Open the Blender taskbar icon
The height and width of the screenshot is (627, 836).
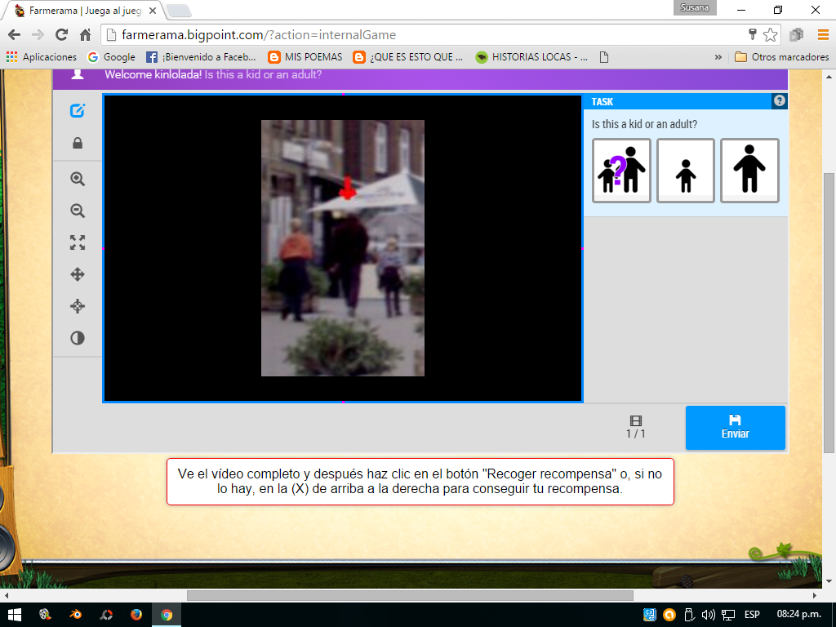(x=76, y=615)
